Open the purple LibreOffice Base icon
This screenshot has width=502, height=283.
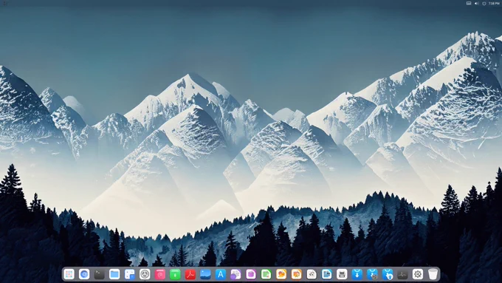(x=251, y=274)
